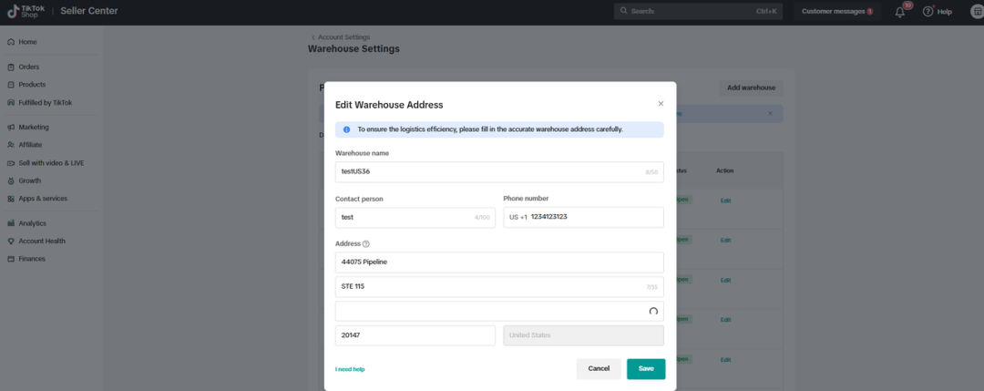Save the warehouse address
Screen dimensions: 984x391
tap(645, 368)
